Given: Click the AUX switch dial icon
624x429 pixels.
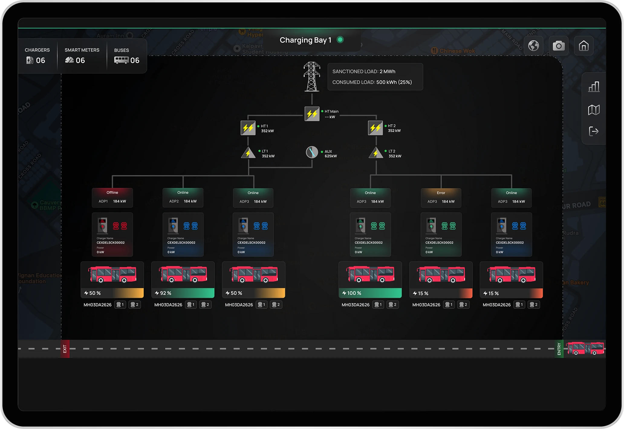Looking at the screenshot, I should [x=312, y=152].
